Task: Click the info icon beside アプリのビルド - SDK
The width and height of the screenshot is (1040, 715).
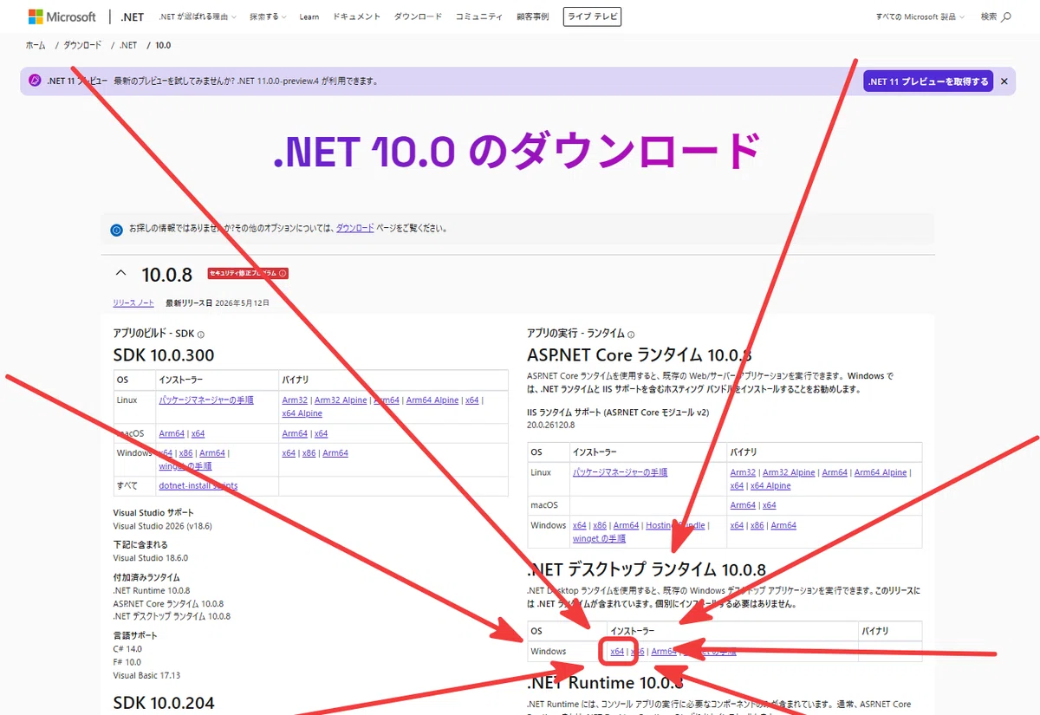Action: 200,335
